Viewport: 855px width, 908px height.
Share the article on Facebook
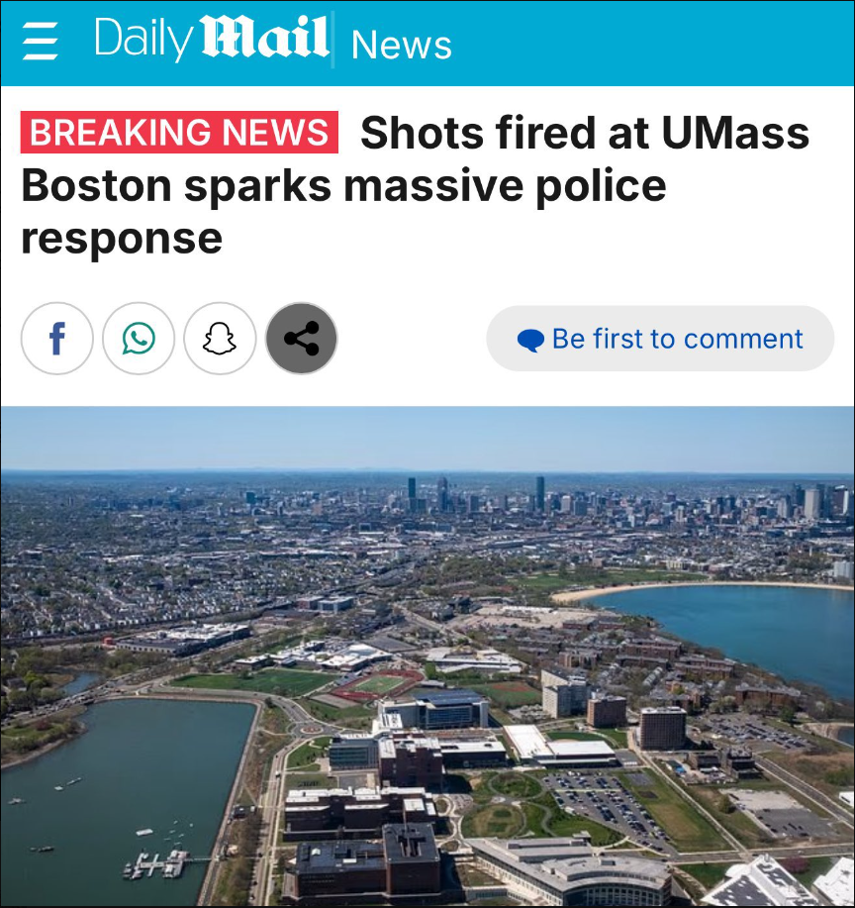[56, 339]
